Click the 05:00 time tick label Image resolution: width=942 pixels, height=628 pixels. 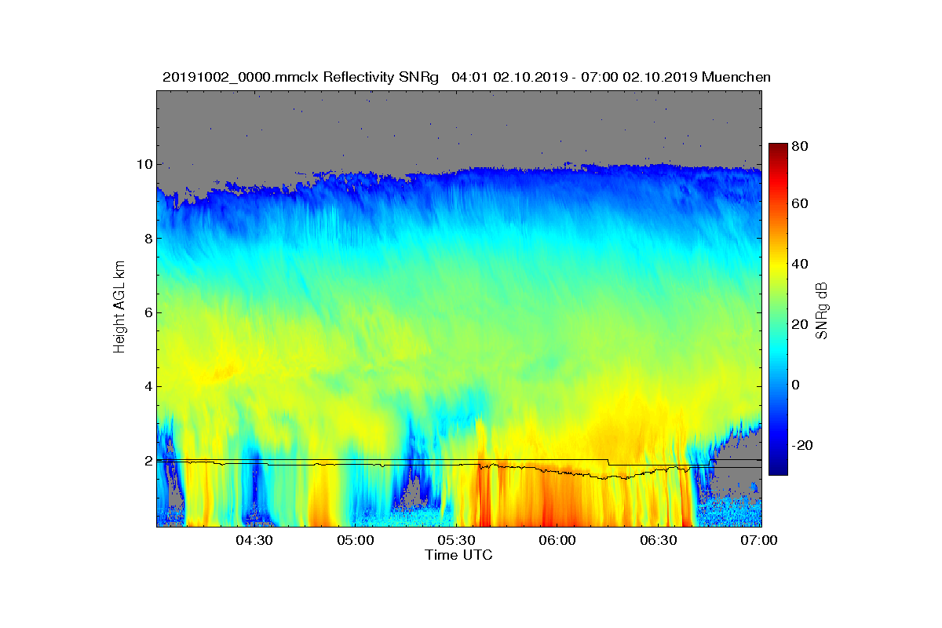(x=356, y=541)
